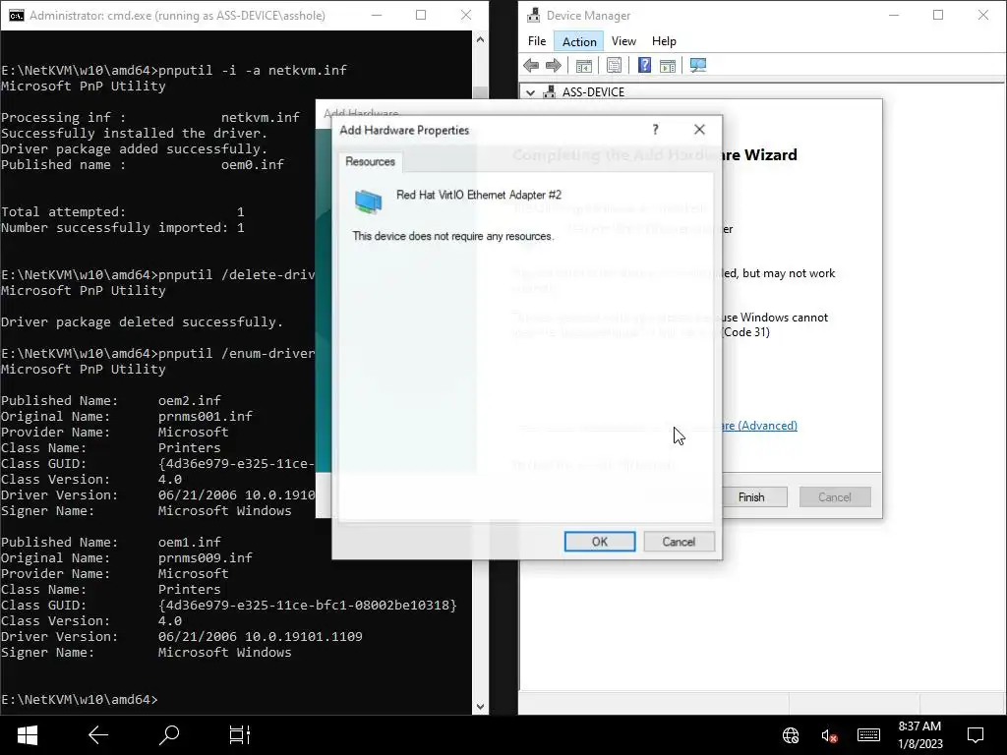Click 'Successfully installed the driver.' line
This screenshot has width=1007, height=755.
click(134, 133)
